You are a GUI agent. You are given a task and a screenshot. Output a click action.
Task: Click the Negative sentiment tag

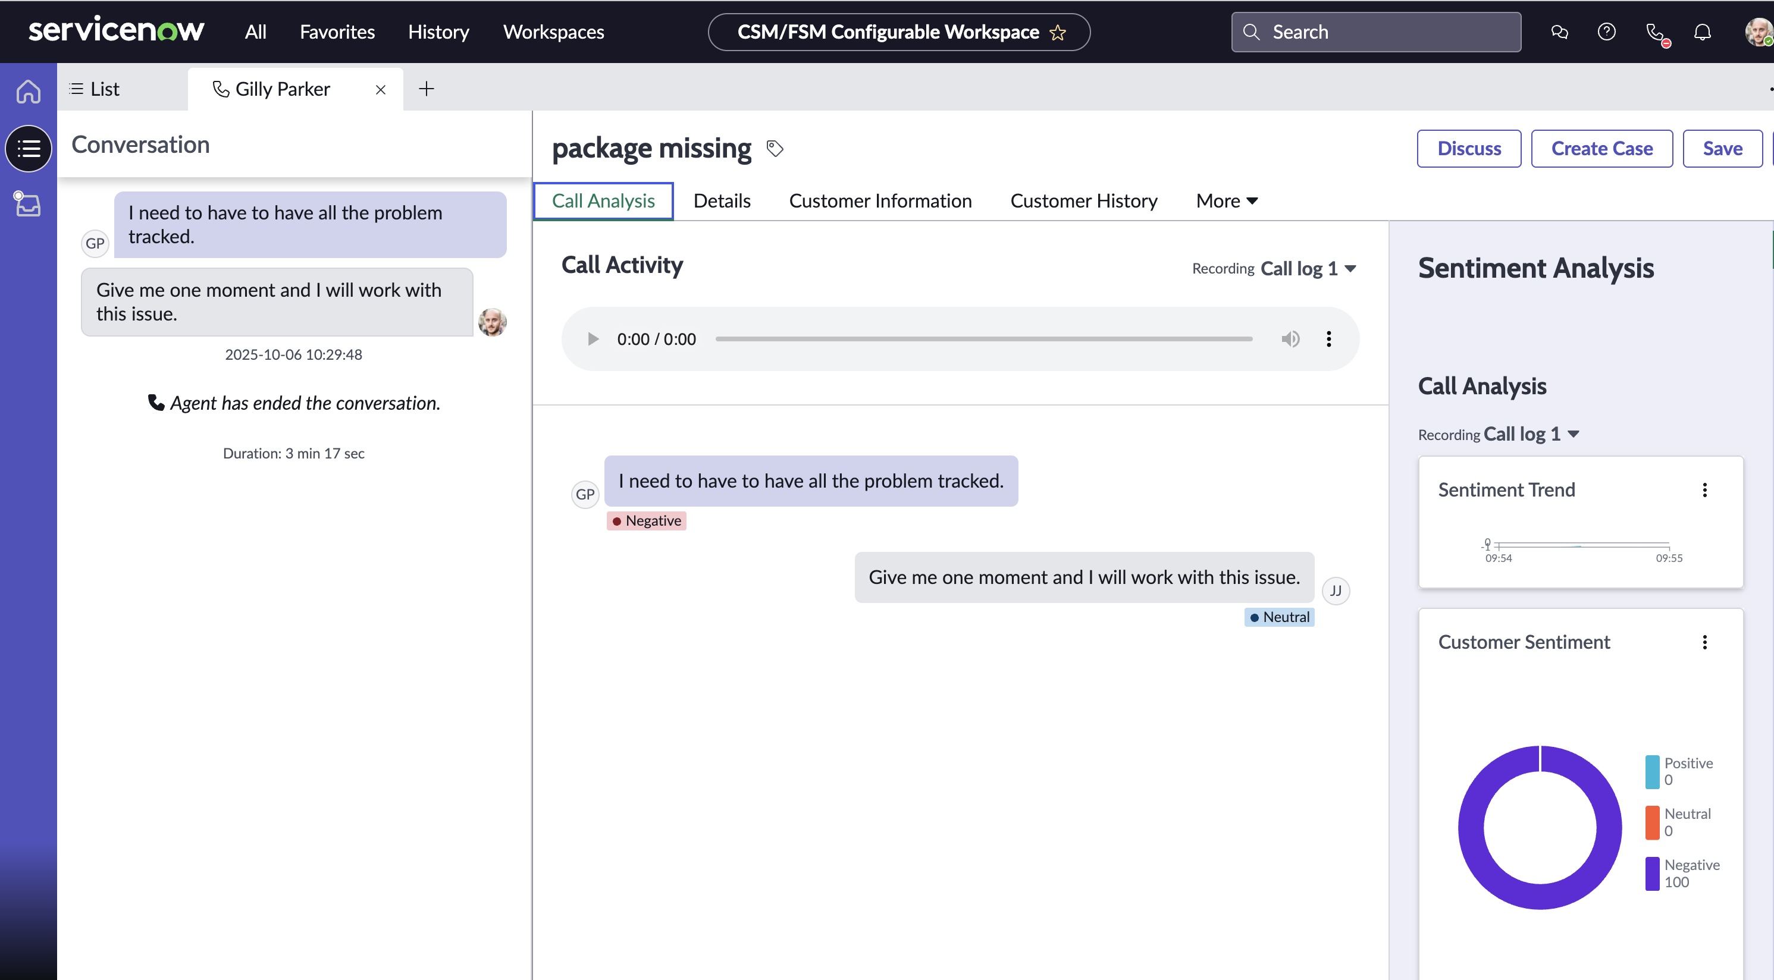click(646, 521)
